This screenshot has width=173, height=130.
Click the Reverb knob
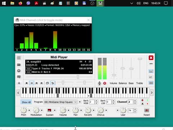88,110
